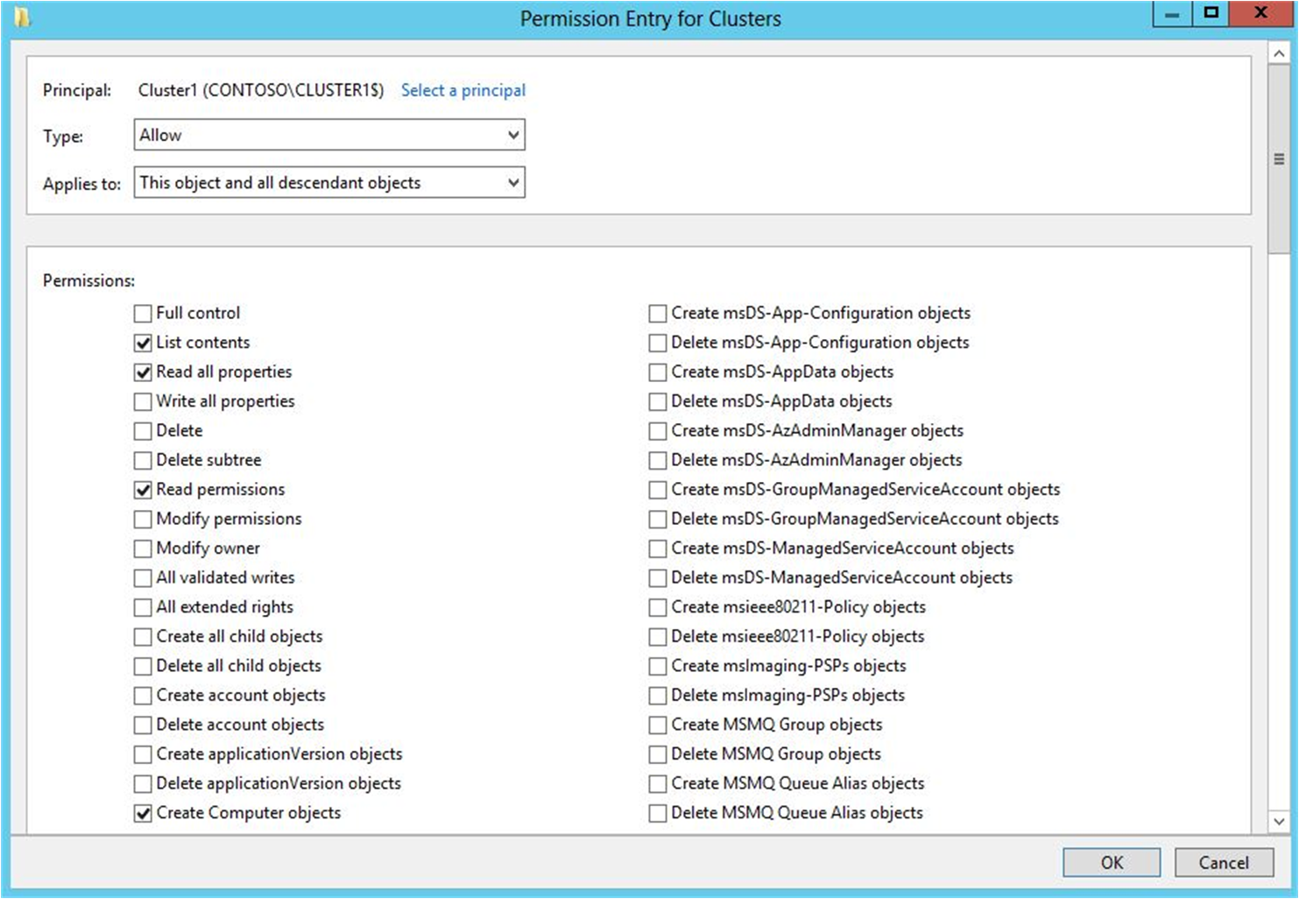The image size is (1299, 899).
Task: Check the Delete subtree permission
Action: click(142, 460)
